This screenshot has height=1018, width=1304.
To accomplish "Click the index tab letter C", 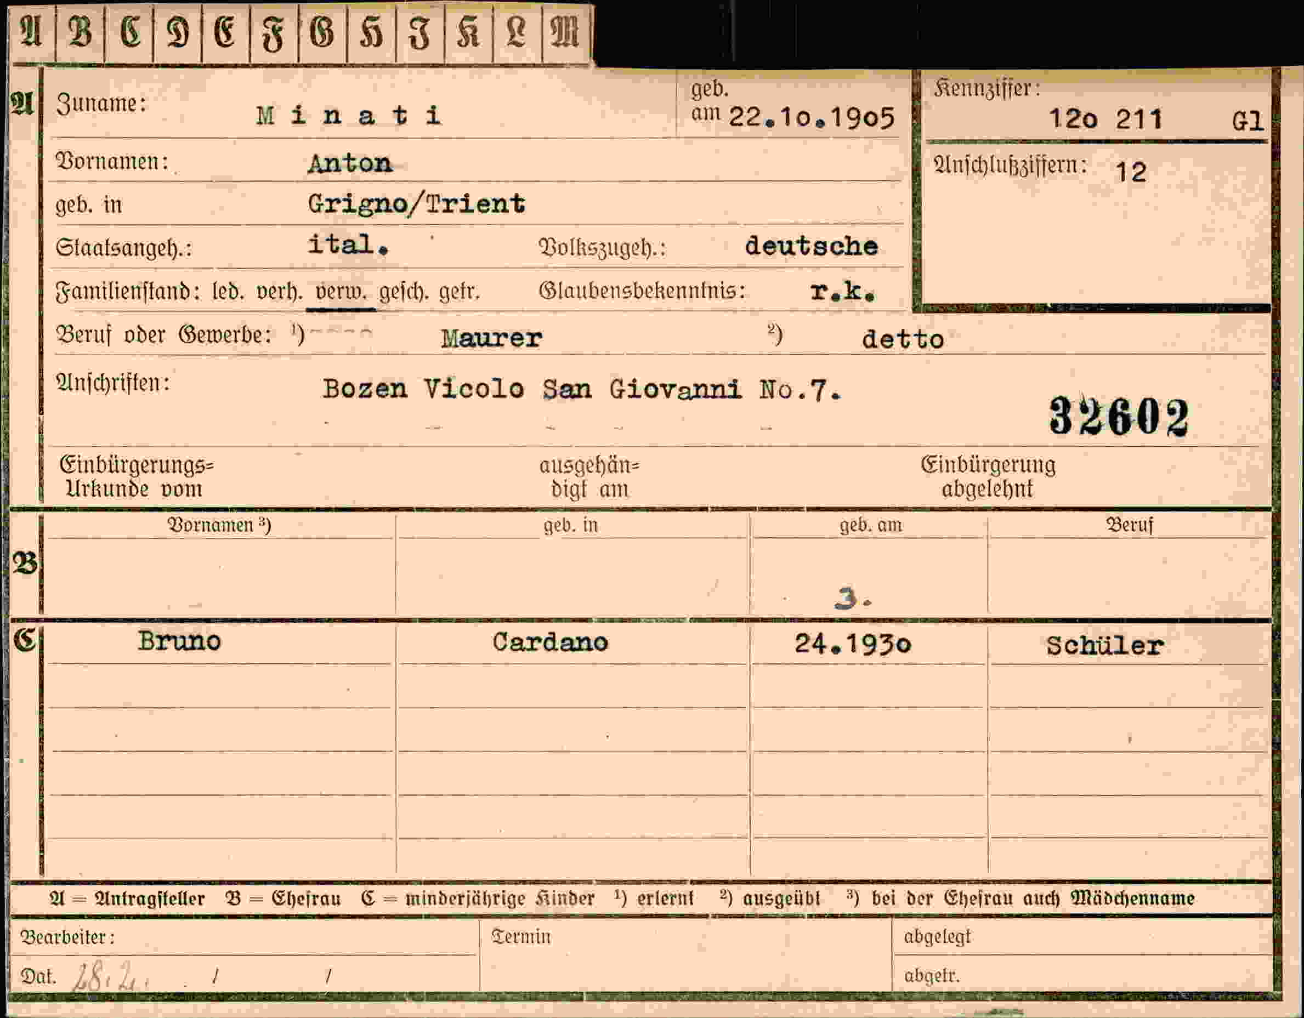I will pyautogui.click(x=129, y=32).
